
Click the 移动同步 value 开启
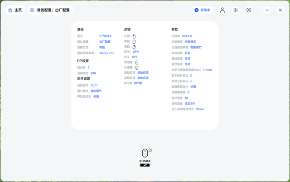coord(188,53)
